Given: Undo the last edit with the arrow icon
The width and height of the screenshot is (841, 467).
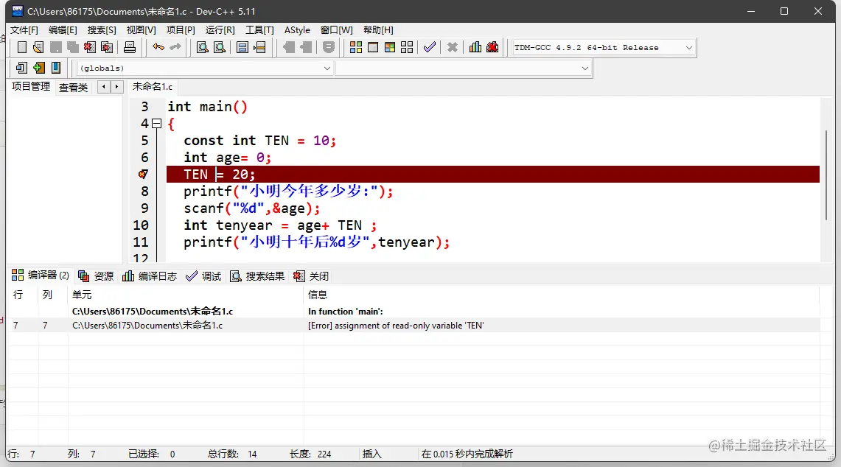Looking at the screenshot, I should 158,47.
